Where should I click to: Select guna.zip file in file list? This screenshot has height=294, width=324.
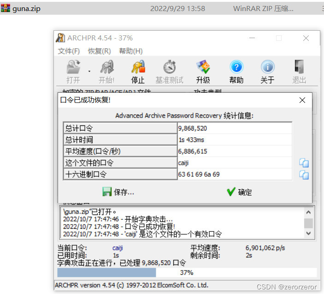[162, 8]
